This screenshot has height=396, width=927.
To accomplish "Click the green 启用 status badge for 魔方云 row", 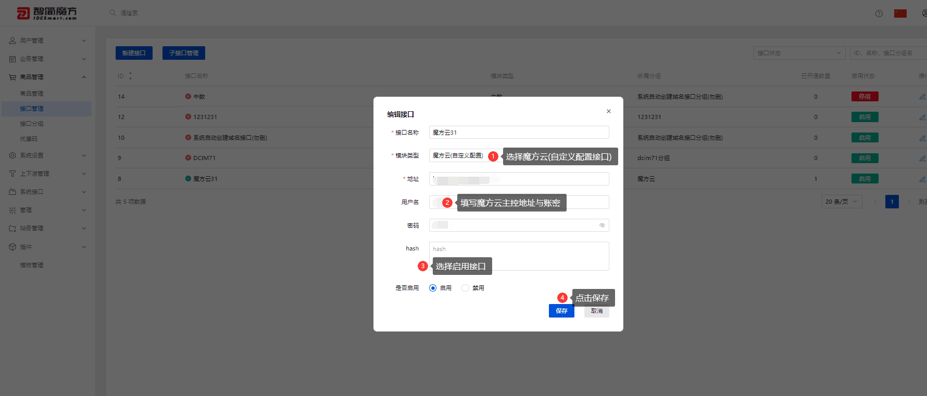I will pyautogui.click(x=865, y=179).
